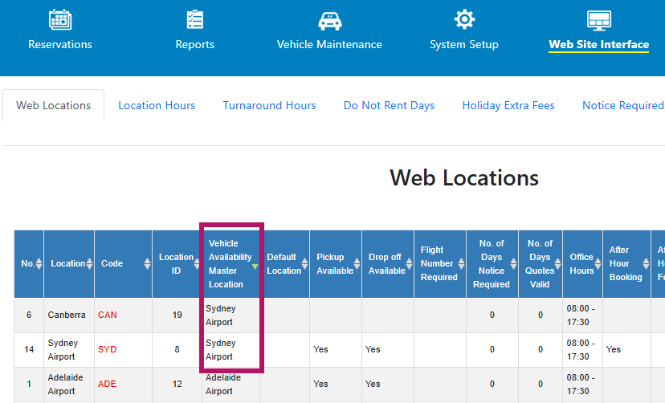The height and width of the screenshot is (403, 665).
Task: Sort by Vehicle Availability Master Location
Action: click(230, 263)
